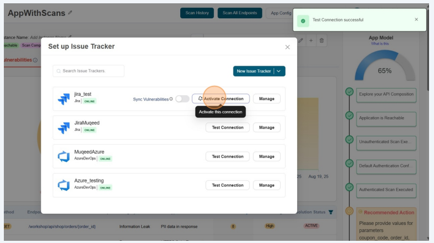Click the plus add icon in toolbar

311,40
